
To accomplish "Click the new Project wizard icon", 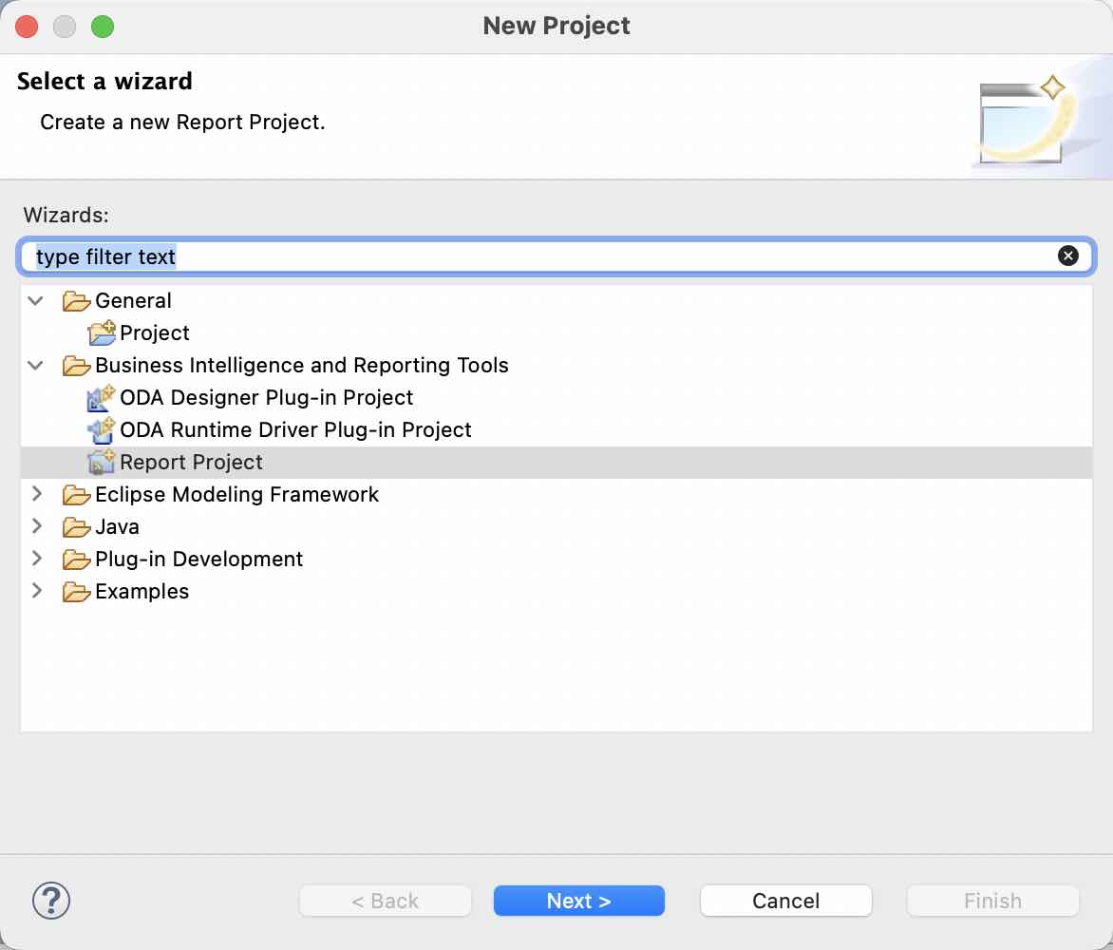I will 102,333.
